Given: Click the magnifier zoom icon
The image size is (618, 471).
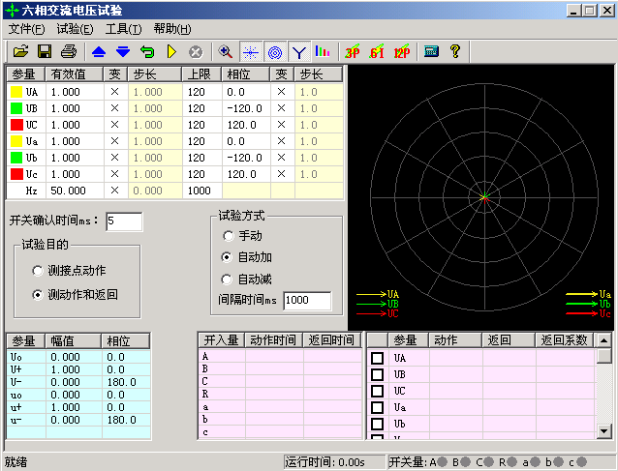Looking at the screenshot, I should click(x=226, y=51).
